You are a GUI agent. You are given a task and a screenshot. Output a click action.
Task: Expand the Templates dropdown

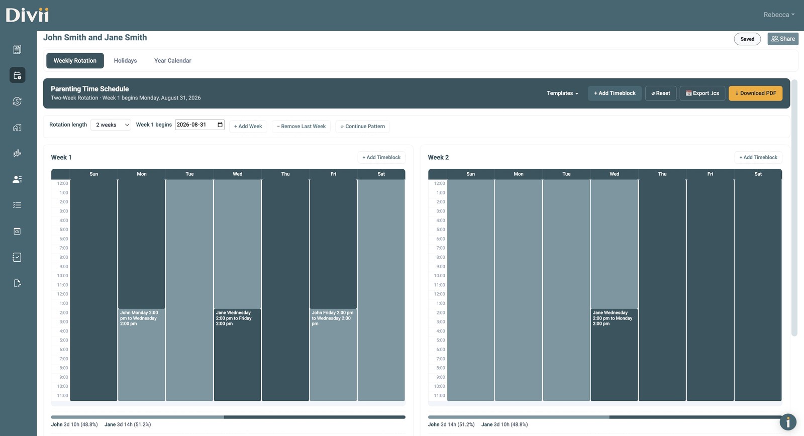point(562,93)
